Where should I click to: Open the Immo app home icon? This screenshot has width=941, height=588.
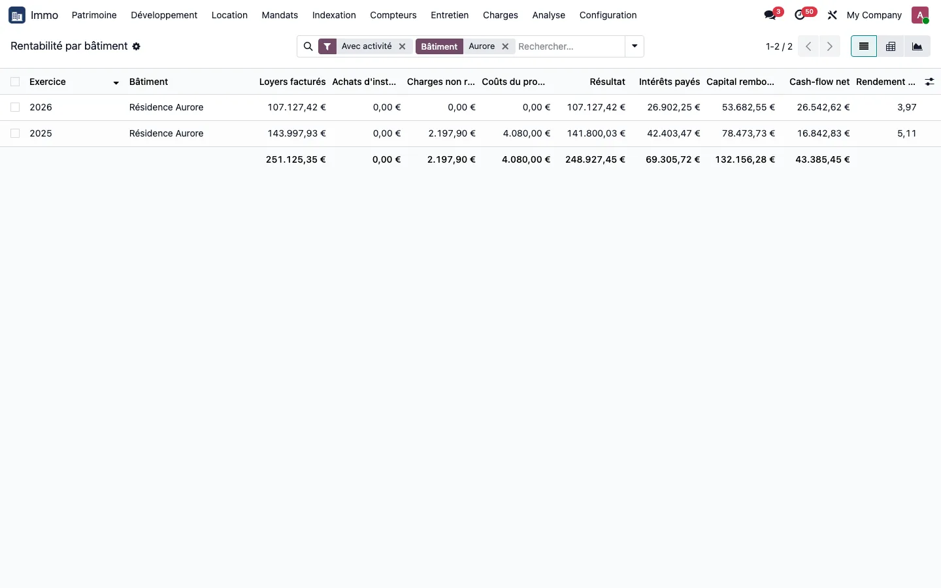tap(17, 15)
